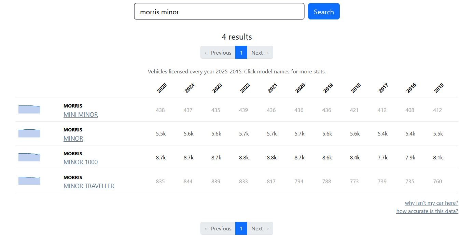Viewport: 473px width, 242px height.
Task: Click MINOR 1000 2018 value 8.4k
Action: click(355, 158)
